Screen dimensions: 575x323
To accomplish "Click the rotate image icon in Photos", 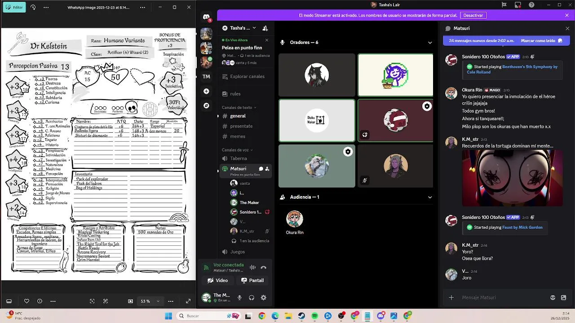I will [x=33, y=7].
